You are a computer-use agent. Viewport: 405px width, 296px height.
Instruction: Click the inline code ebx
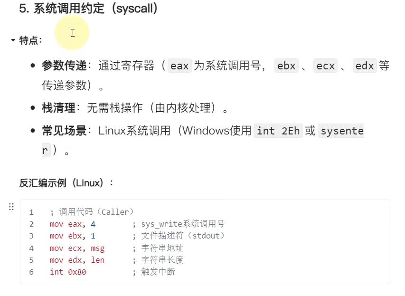(x=286, y=66)
